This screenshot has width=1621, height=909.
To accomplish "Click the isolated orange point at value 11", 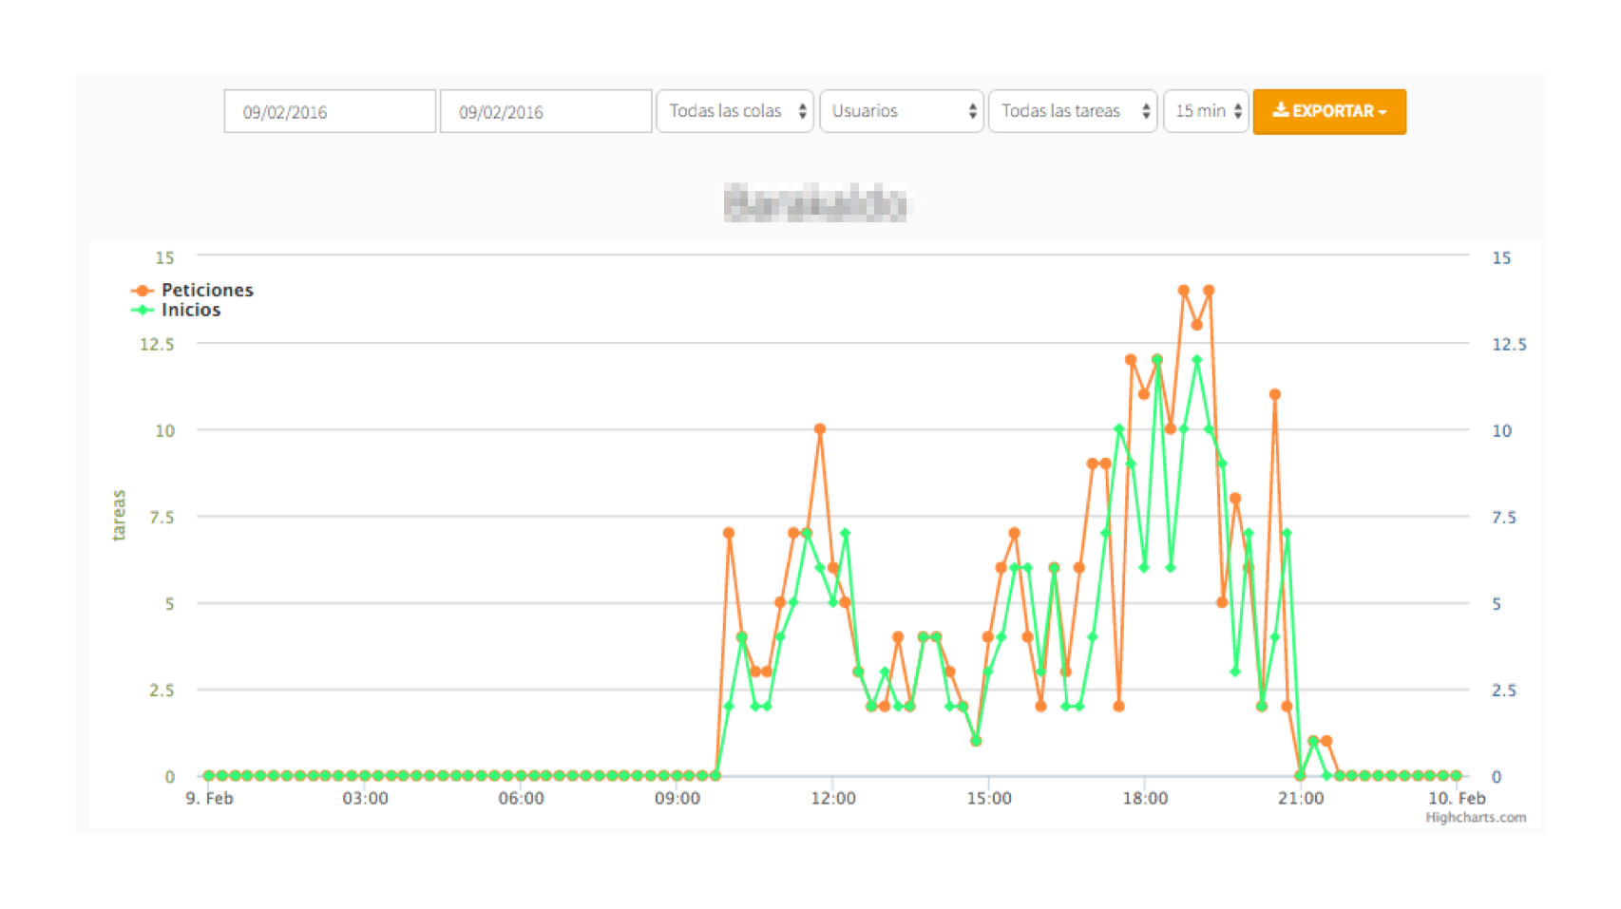I will (x=1274, y=394).
